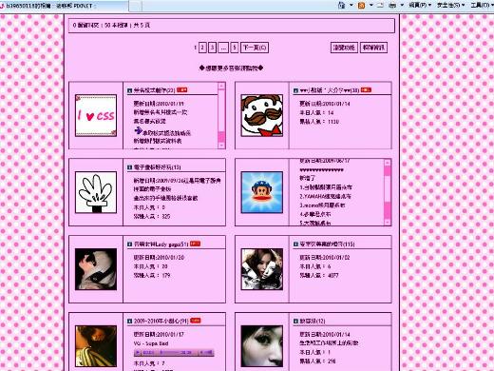
Task: Click the purple arrow icon in CSS description
Action: point(138,130)
